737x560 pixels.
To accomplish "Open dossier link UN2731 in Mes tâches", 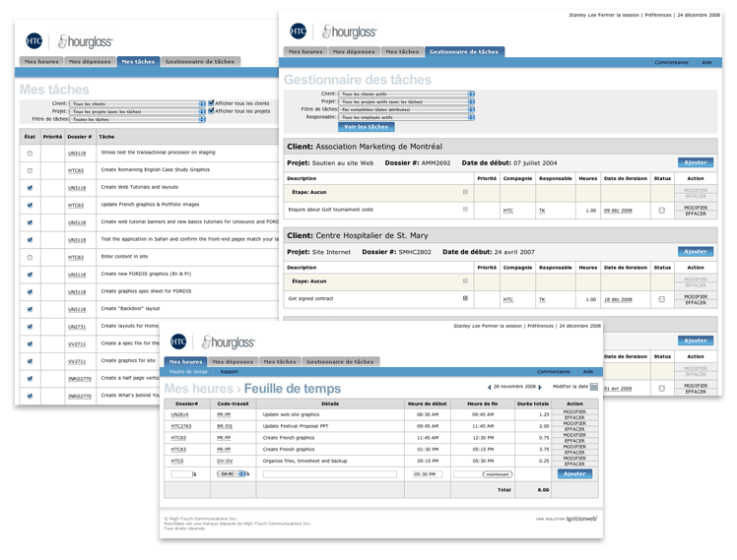I will coord(77,327).
